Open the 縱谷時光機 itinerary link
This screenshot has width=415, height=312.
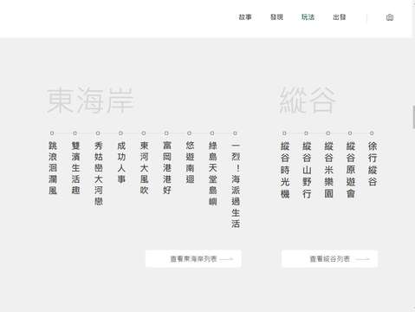(x=285, y=170)
